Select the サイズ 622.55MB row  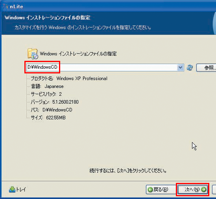pos(48,118)
